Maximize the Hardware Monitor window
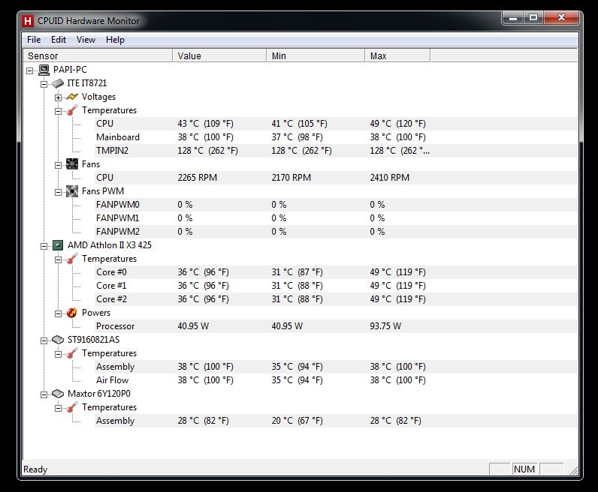The height and width of the screenshot is (492, 598). (533, 17)
